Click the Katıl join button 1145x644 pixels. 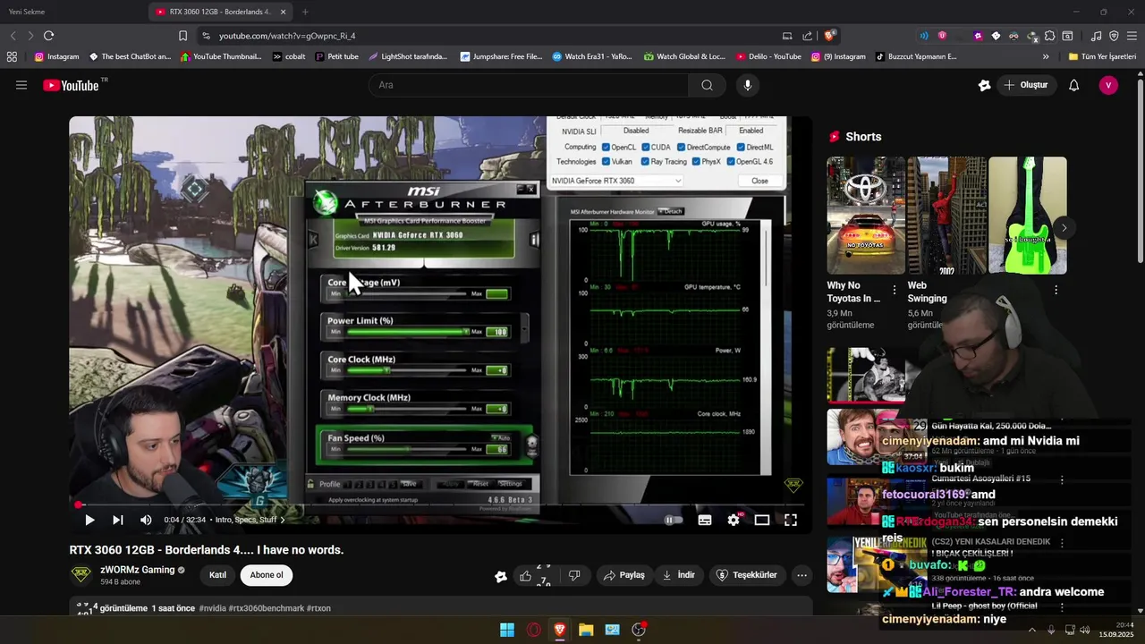(217, 575)
